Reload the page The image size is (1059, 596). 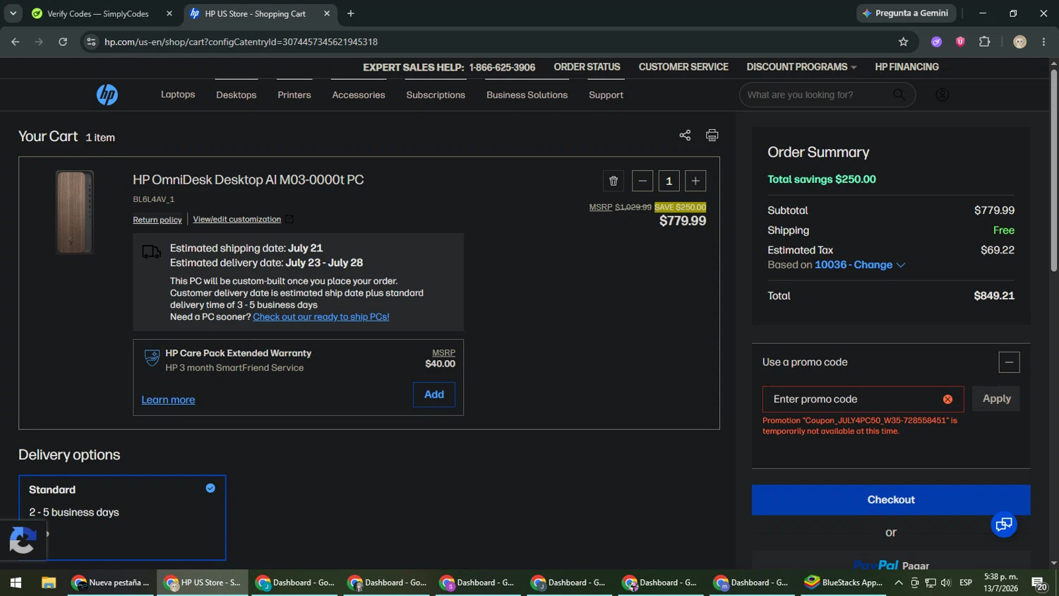pyautogui.click(x=63, y=42)
